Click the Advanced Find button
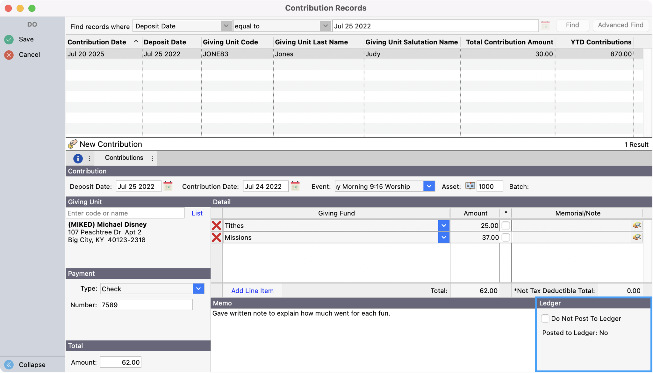653x373 pixels. (x=620, y=25)
